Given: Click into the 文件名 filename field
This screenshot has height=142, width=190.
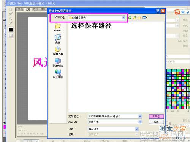Looking at the screenshot, I should 113,116.
